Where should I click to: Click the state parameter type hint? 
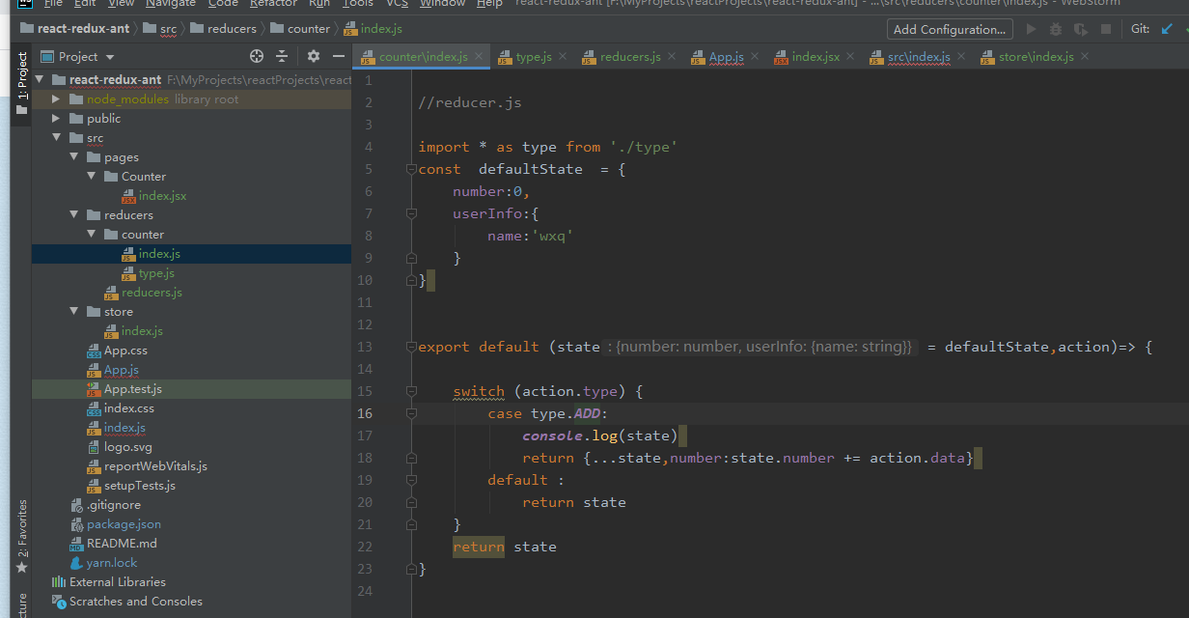coord(762,347)
